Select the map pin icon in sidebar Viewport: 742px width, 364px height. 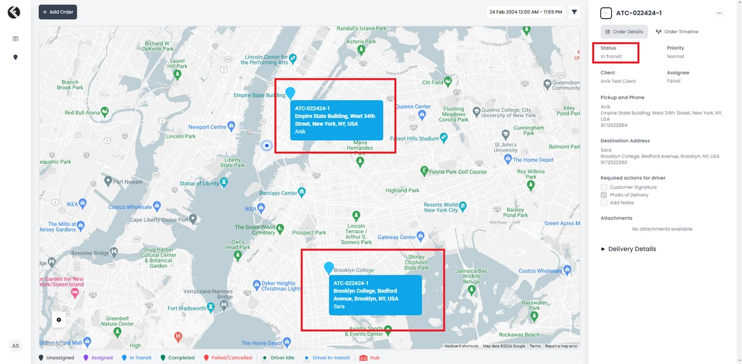tap(15, 57)
